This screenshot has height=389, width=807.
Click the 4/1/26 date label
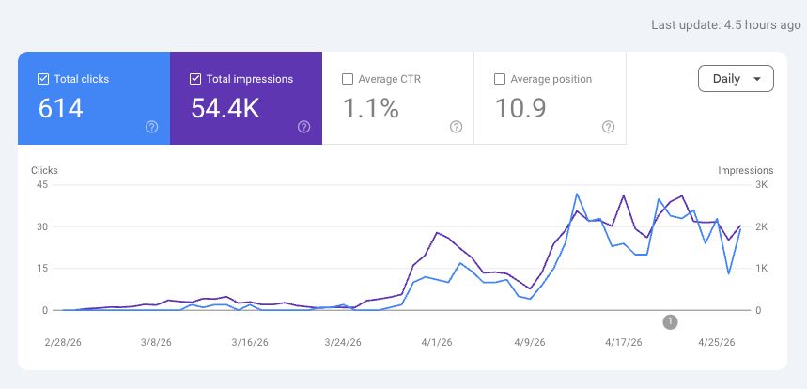437,342
